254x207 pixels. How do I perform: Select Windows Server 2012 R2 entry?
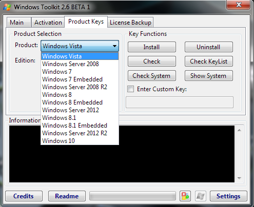80,133
